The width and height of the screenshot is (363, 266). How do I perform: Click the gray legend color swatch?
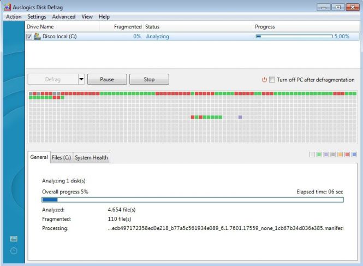[333, 155]
